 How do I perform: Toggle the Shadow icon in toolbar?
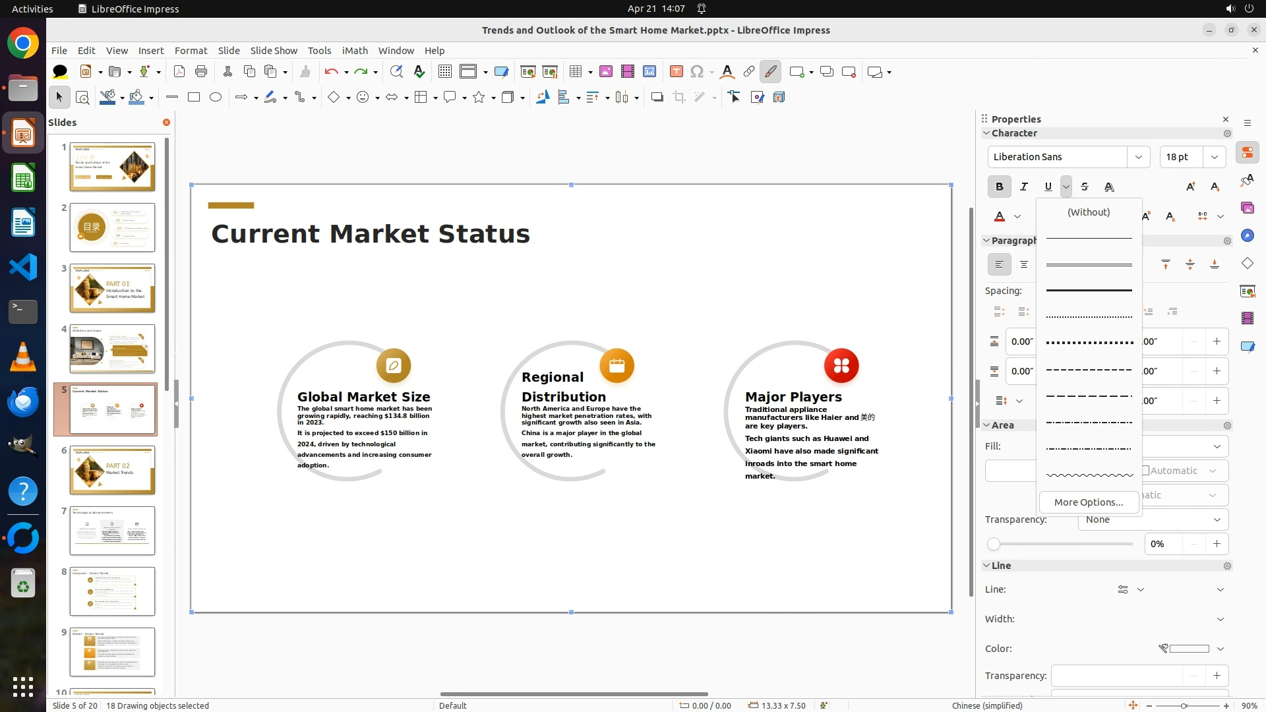pos(657,98)
